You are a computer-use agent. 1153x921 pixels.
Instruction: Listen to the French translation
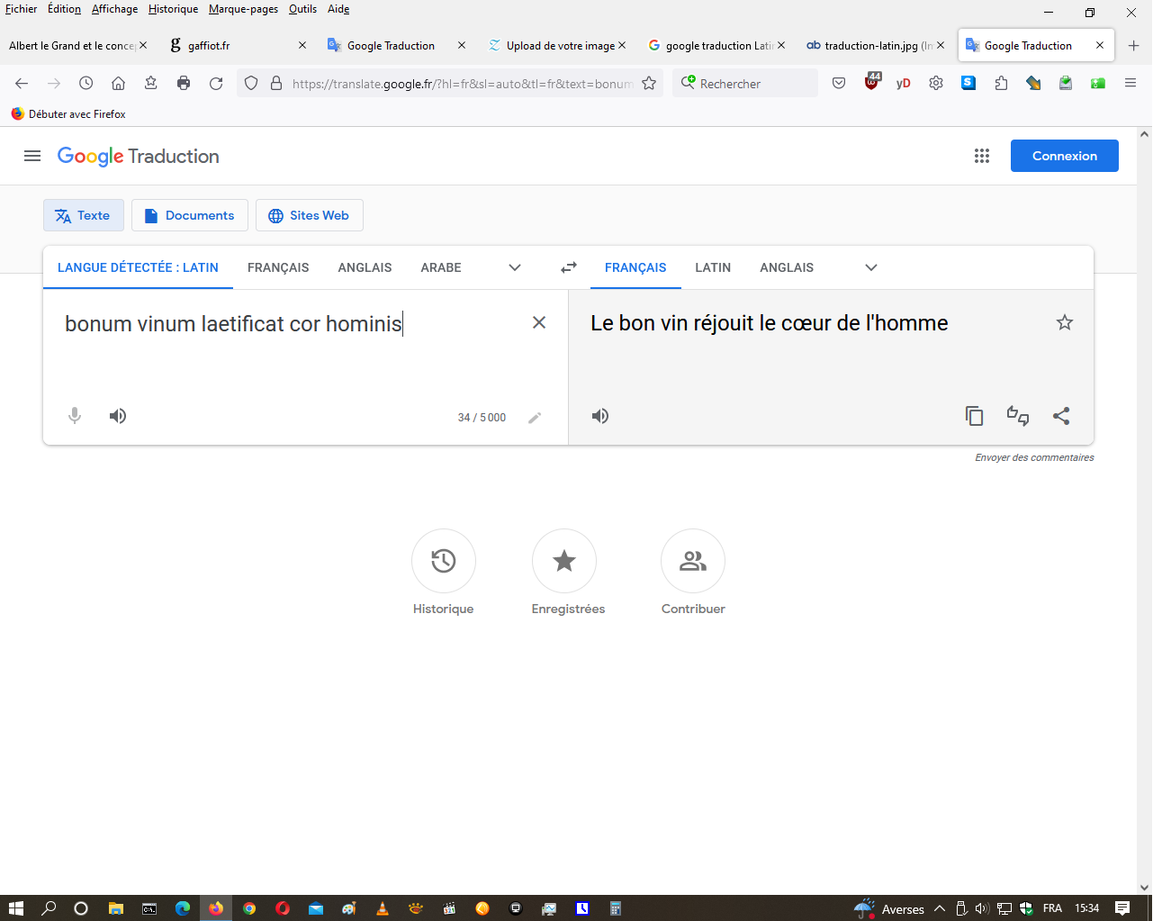click(600, 416)
